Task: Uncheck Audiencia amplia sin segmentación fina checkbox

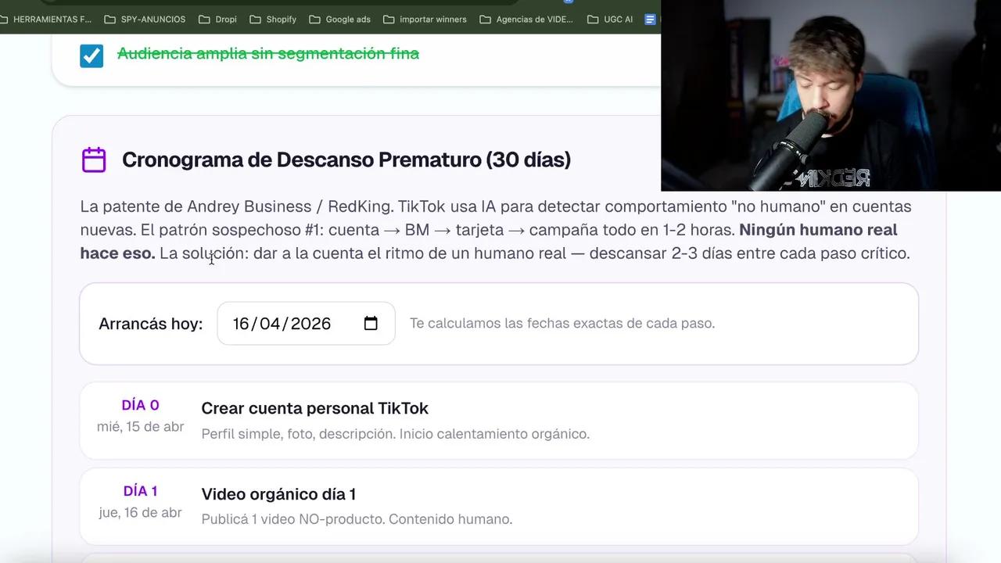Action: [x=91, y=56]
